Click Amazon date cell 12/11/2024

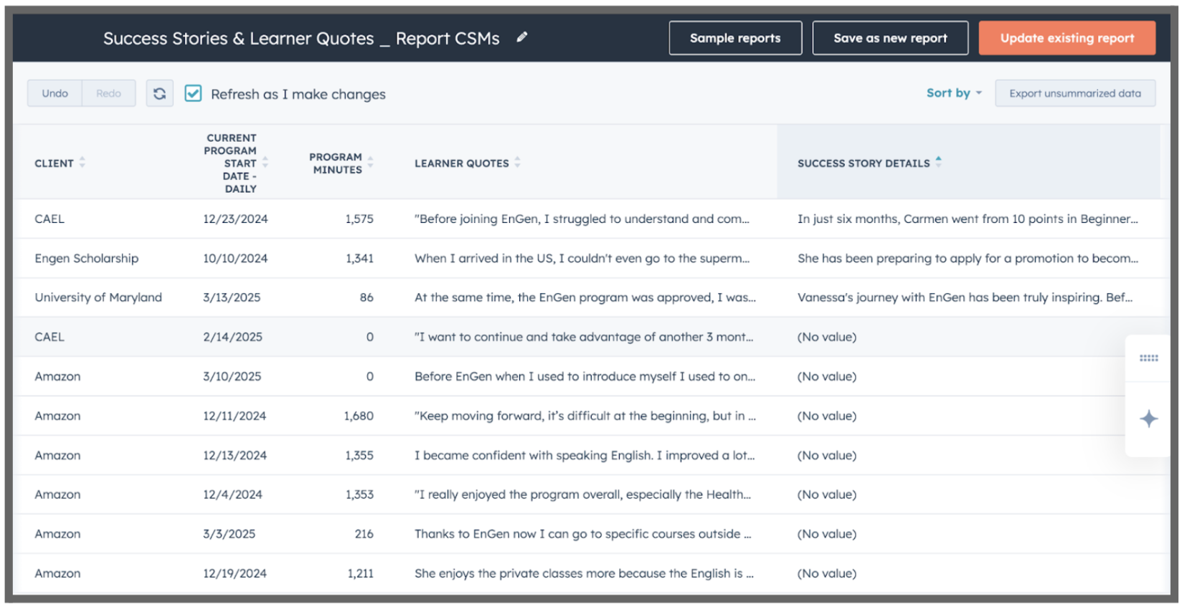(235, 416)
